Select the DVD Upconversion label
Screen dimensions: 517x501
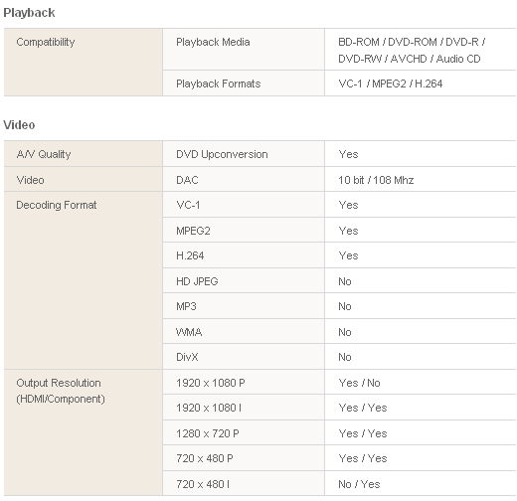pyautogui.click(x=222, y=154)
